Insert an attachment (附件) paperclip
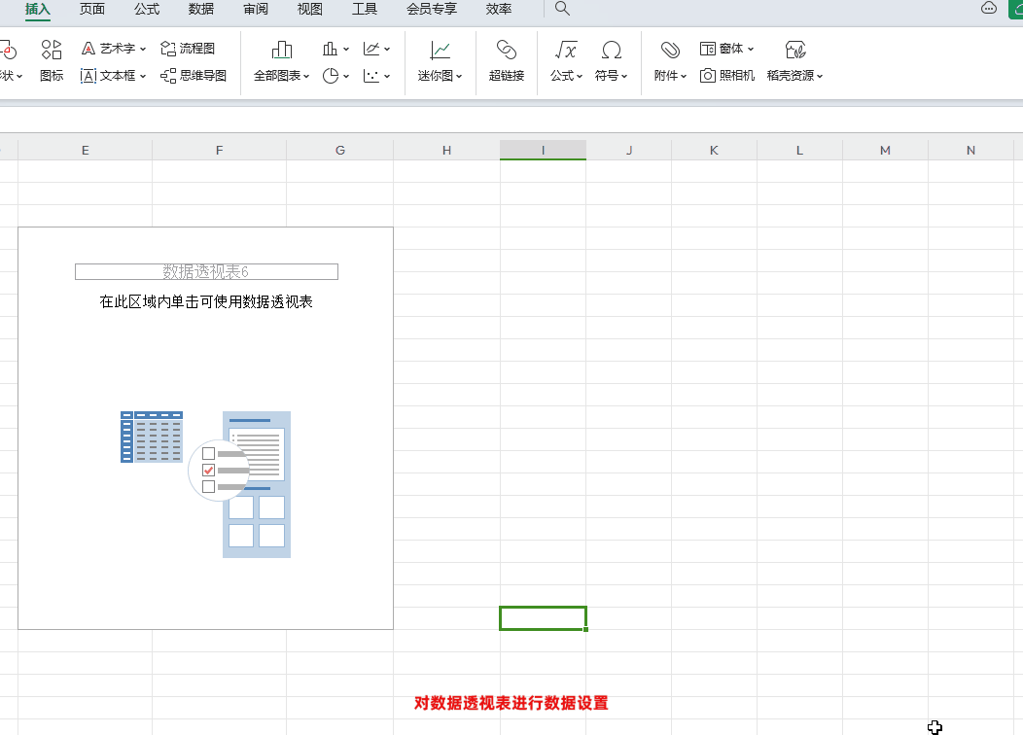 [670, 50]
